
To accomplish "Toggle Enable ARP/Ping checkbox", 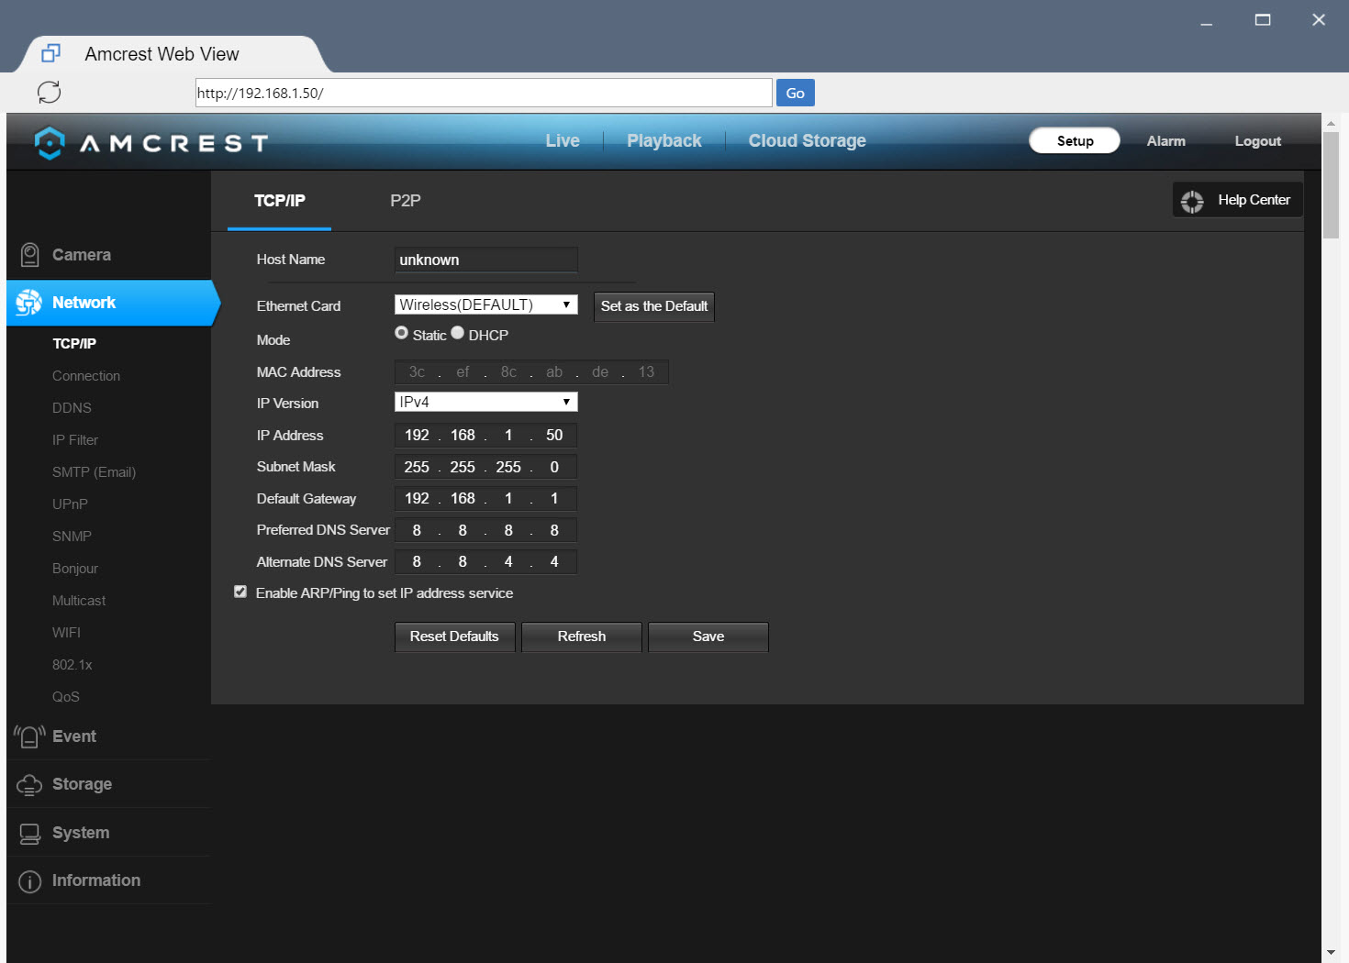I will click(240, 592).
